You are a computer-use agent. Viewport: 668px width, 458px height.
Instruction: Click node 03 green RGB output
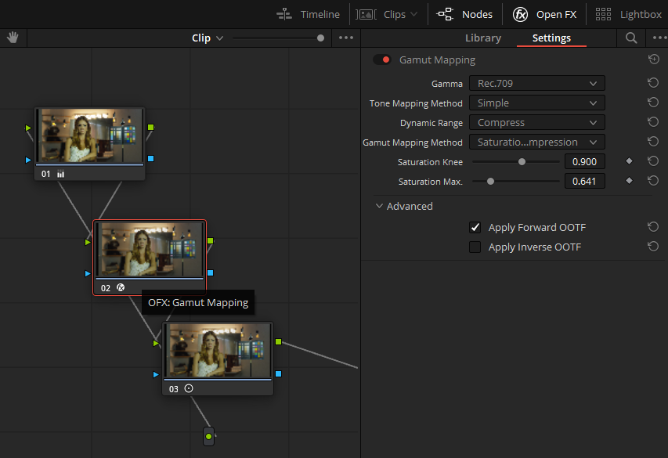[x=279, y=341]
